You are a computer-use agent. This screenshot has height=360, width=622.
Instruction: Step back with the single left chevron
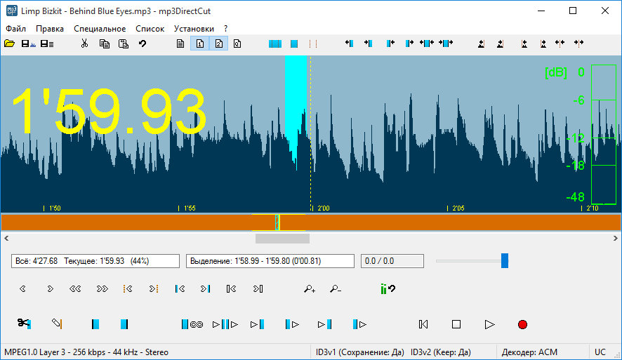(22, 289)
